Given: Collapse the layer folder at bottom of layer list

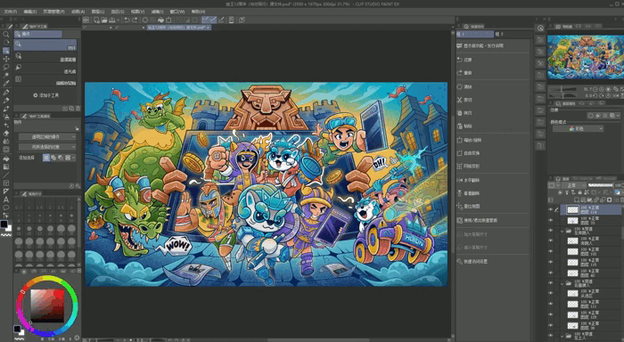Looking at the screenshot, I should pyautogui.click(x=562, y=336).
